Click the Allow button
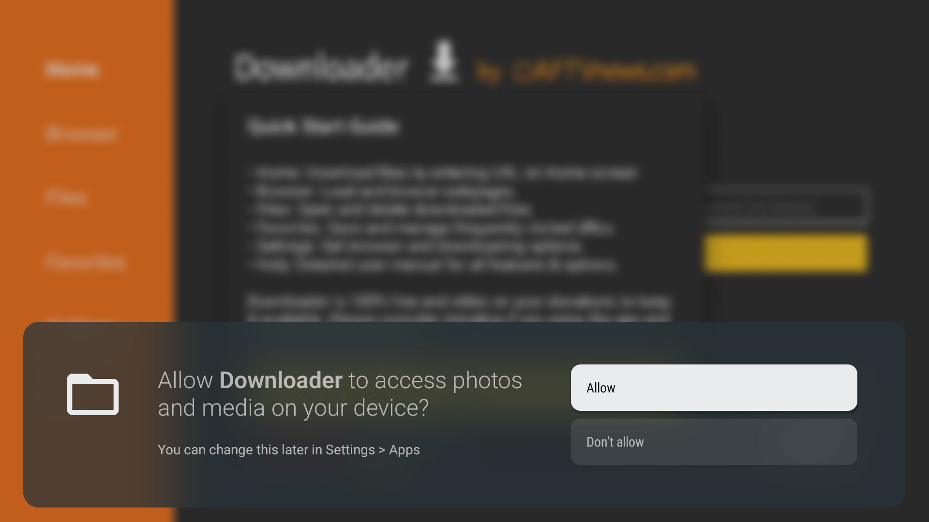Viewport: 929px width, 522px height. [x=714, y=388]
